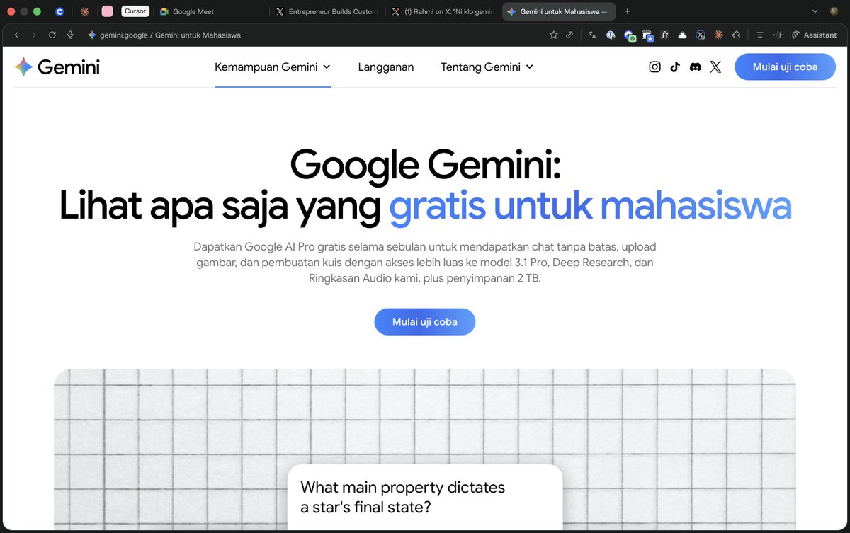Open Gemini's Discord server icon
The height and width of the screenshot is (533, 850).
click(x=695, y=67)
